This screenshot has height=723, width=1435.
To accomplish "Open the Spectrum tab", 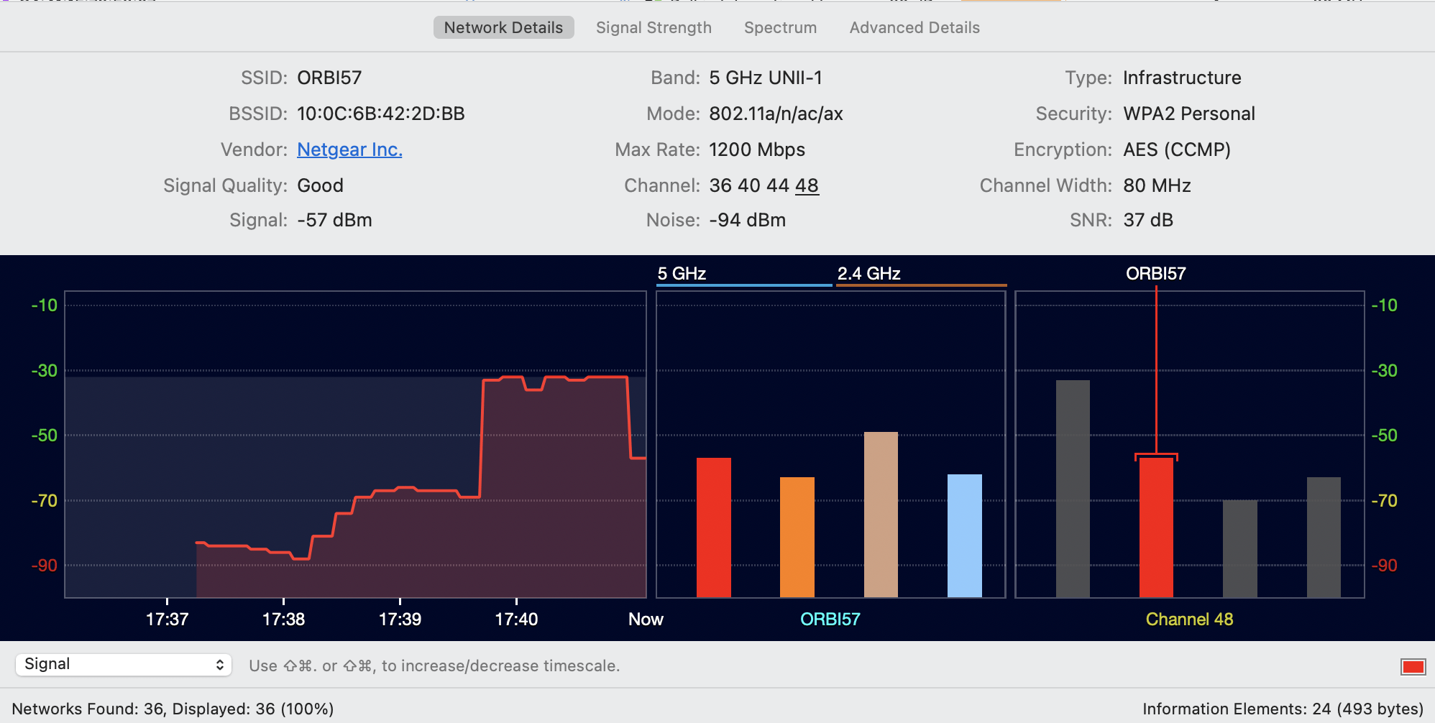I will [780, 27].
